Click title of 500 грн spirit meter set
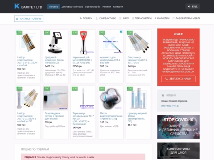The image size is (214, 160). point(27,61)
